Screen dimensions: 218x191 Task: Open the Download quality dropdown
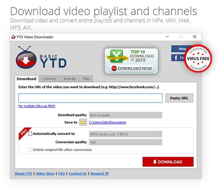point(125,115)
